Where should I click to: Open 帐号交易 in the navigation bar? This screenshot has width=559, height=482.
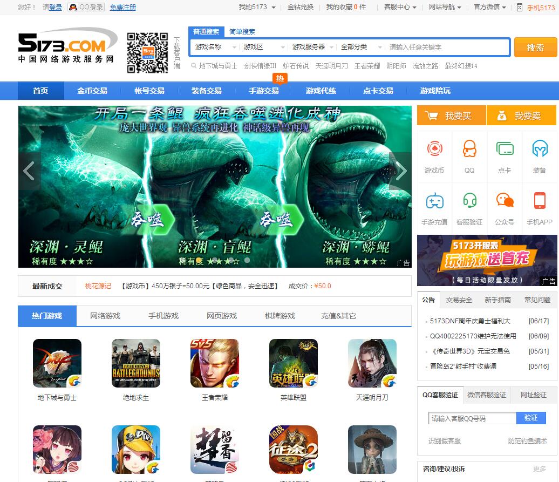coord(149,91)
